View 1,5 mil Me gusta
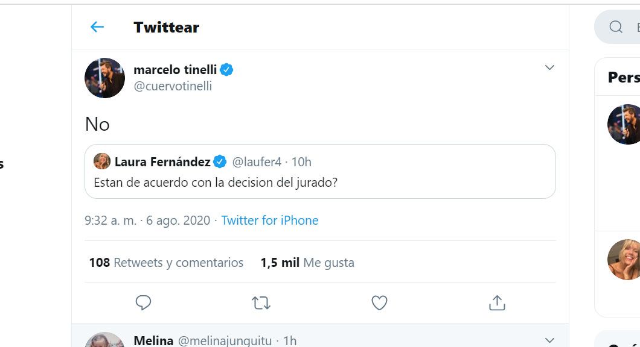Screen dimensions: 640x347 click(x=307, y=263)
